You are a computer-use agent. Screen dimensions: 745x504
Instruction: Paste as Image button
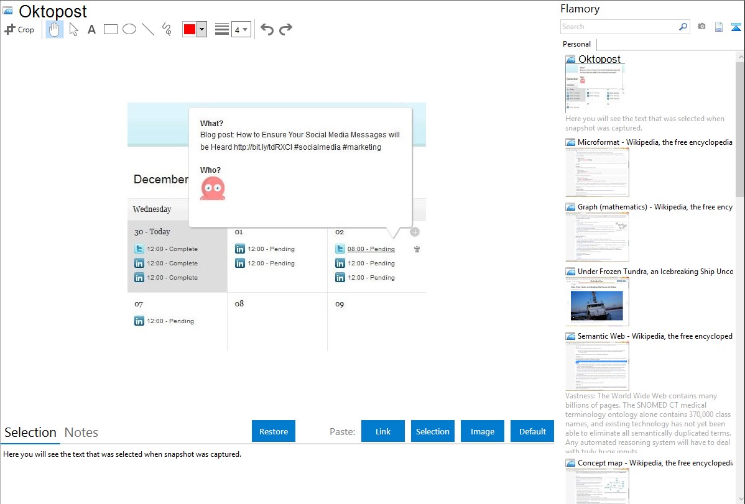[482, 431]
